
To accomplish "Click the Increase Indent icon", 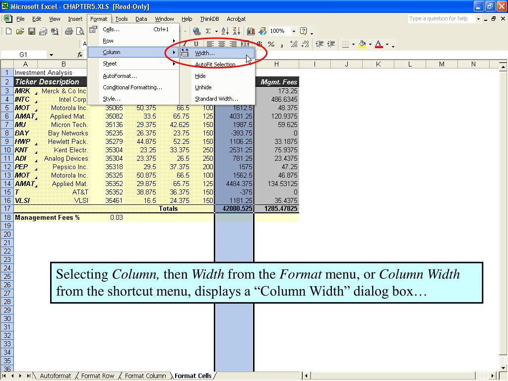I will 331,44.
